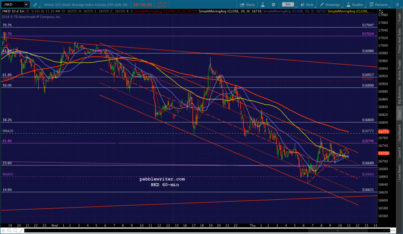This screenshot has width=403, height=234.
Task: Click the $16689 level label
Action: [x=368, y=163]
